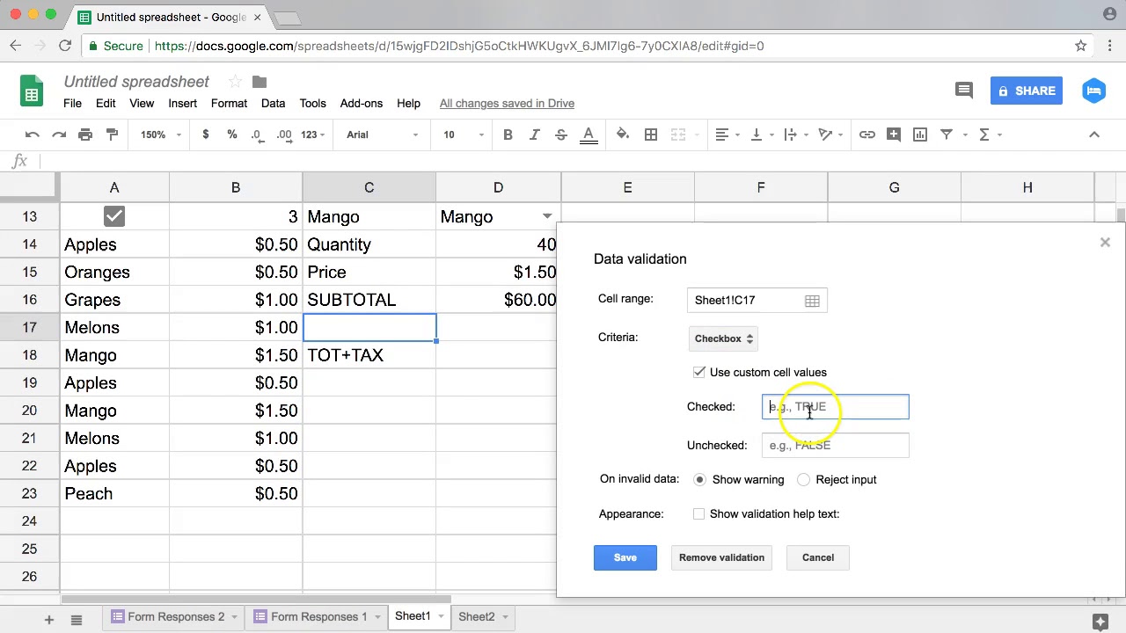Open the zoom level 150% dropdown
The width and height of the screenshot is (1126, 633).
click(160, 135)
